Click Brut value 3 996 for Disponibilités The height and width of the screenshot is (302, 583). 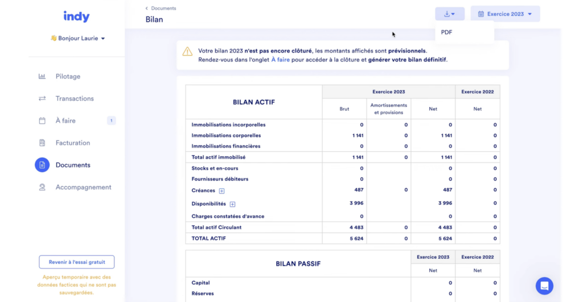pyautogui.click(x=356, y=203)
